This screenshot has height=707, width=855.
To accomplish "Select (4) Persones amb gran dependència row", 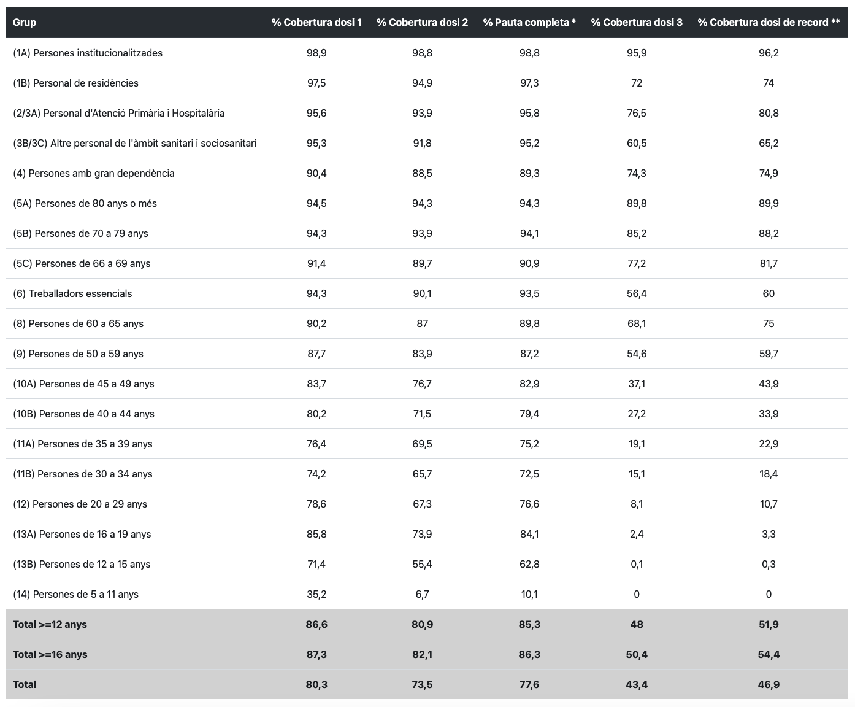I will (426, 173).
